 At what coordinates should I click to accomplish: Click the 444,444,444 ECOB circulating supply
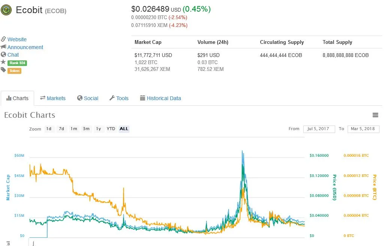click(x=281, y=55)
